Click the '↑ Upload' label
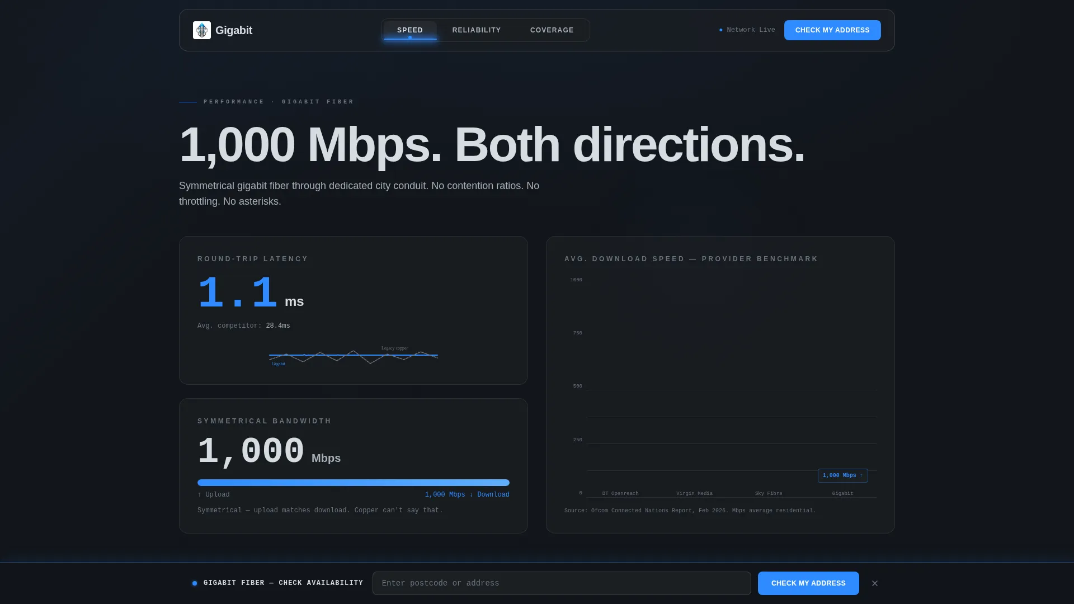The image size is (1074, 604). coord(214,494)
